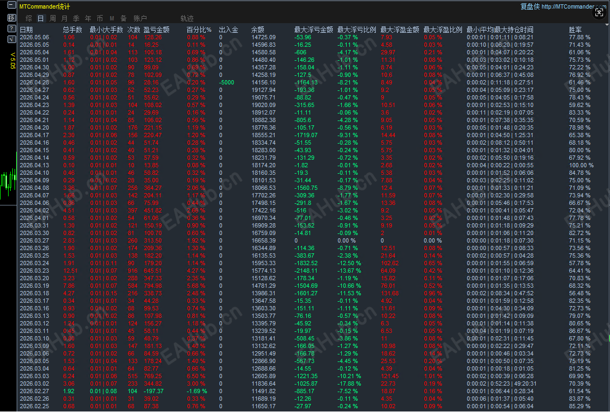The image size is (610, 412).
Task: Click the 次数 column header
Action: click(x=134, y=30)
